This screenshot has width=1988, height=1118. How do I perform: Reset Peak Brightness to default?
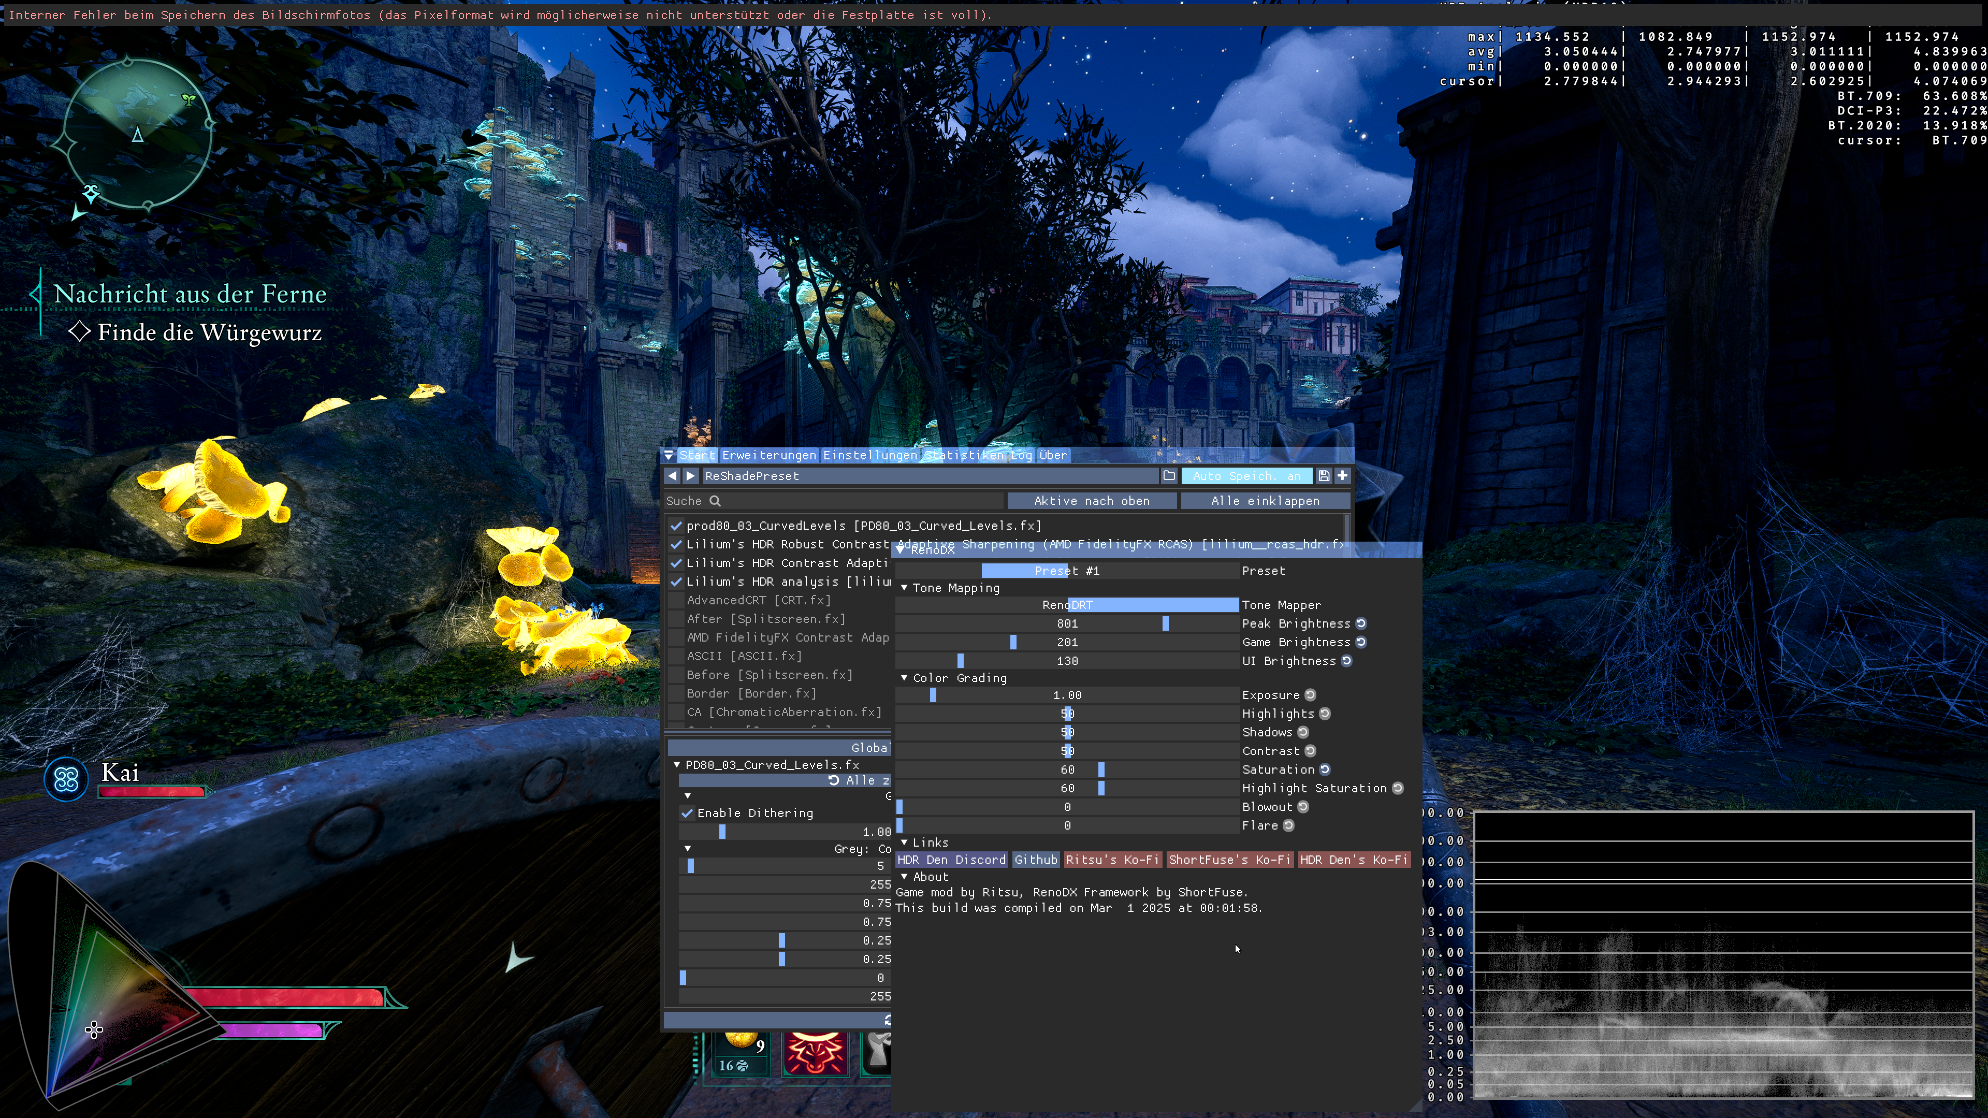pos(1361,623)
